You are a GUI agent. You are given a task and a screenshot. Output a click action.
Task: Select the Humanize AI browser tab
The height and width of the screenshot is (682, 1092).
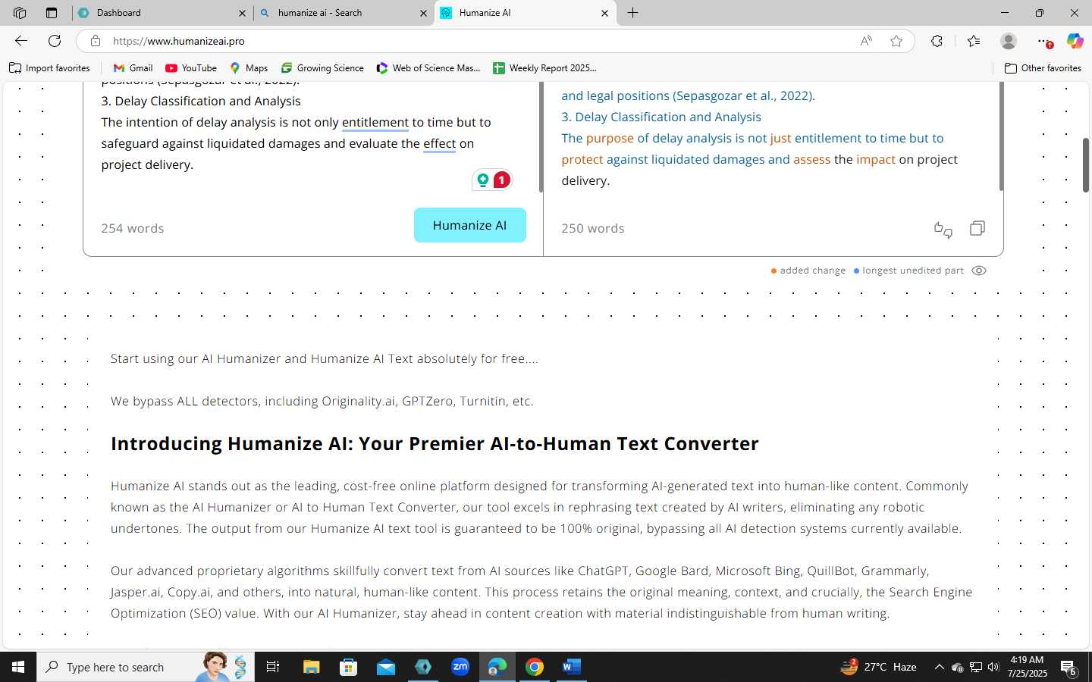click(525, 13)
